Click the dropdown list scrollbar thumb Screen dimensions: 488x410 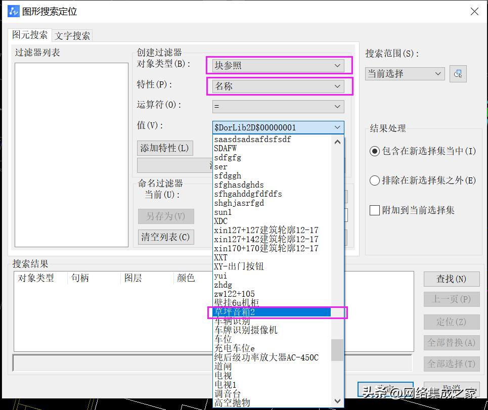pyautogui.click(x=337, y=350)
